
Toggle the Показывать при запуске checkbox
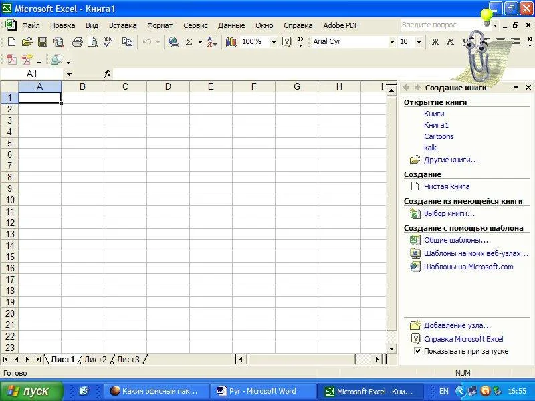(x=417, y=350)
